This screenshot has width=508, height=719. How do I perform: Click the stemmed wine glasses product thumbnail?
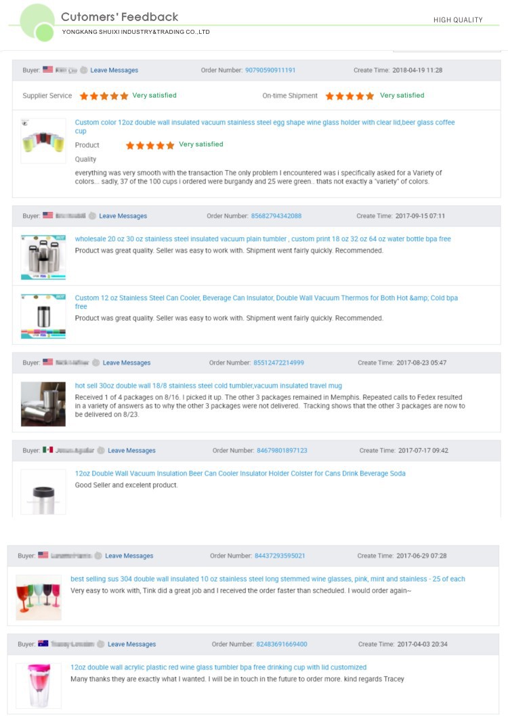click(x=39, y=598)
